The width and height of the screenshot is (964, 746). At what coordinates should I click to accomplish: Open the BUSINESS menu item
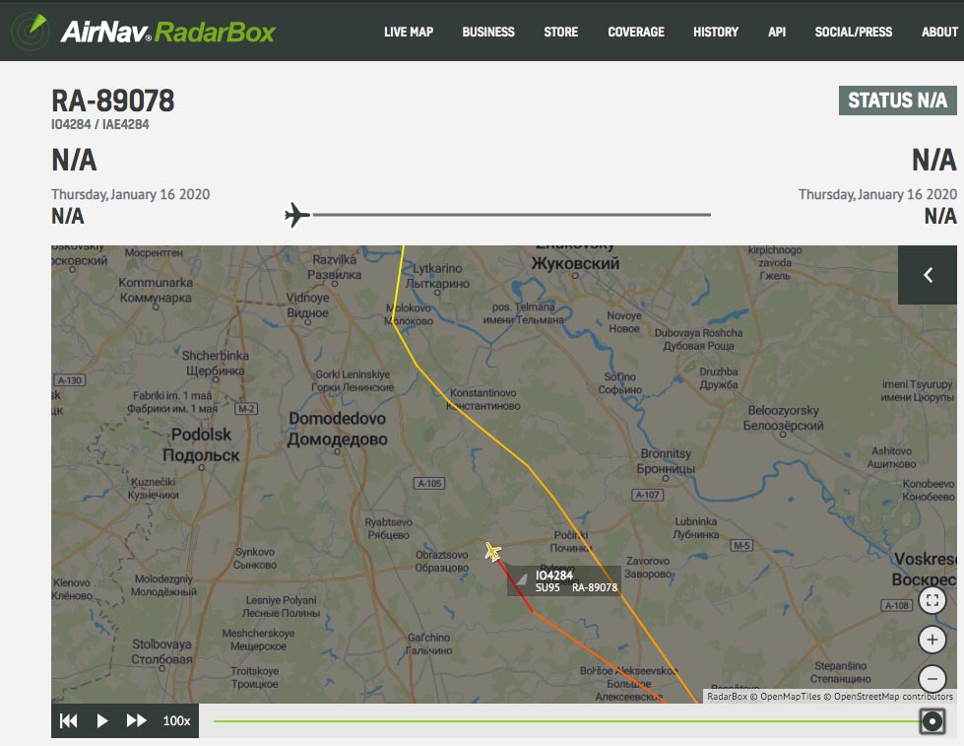point(488,32)
